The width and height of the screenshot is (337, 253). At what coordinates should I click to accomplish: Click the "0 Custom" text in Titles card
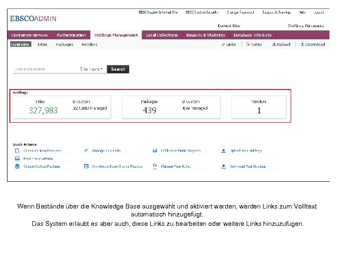[81, 102]
